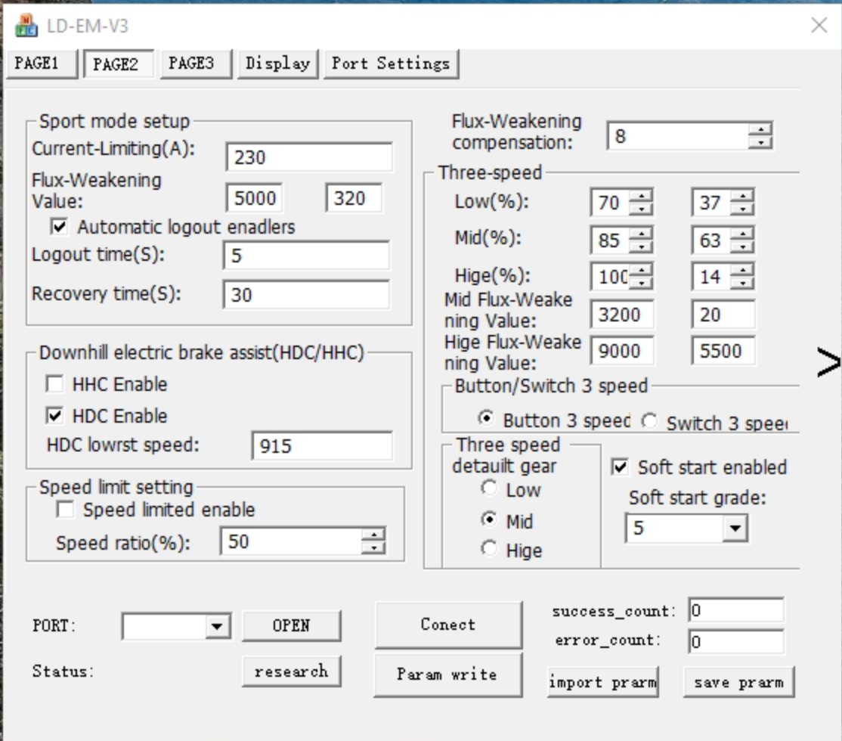842x741 pixels.
Task: Click the save prarm button
Action: [738, 682]
